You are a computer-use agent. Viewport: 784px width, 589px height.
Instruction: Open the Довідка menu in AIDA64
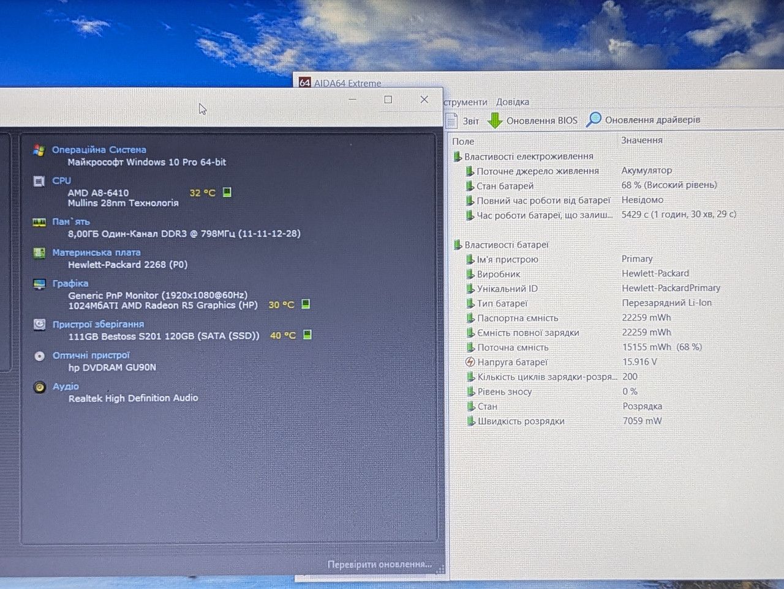[x=513, y=102]
